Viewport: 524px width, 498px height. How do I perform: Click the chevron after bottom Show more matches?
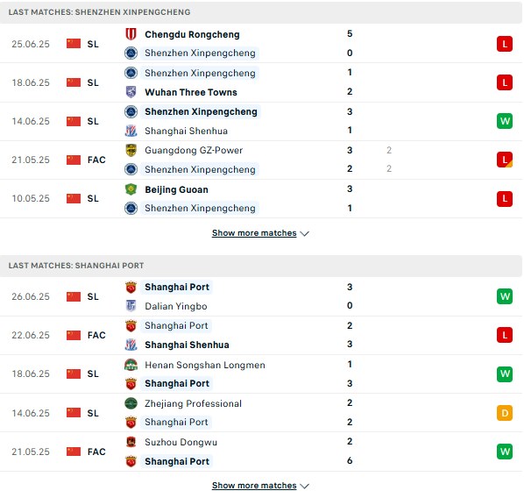(x=304, y=486)
